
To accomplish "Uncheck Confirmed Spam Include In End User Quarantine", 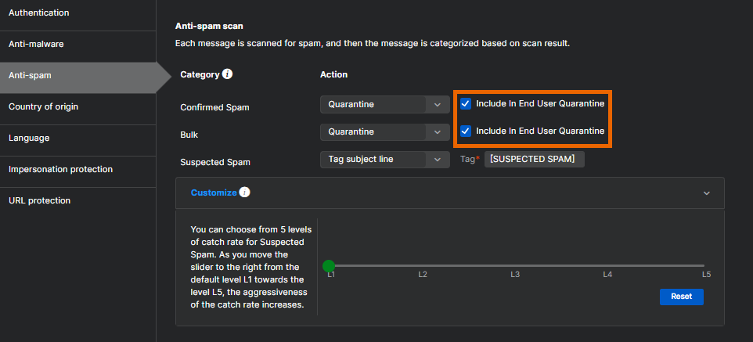I will point(466,104).
